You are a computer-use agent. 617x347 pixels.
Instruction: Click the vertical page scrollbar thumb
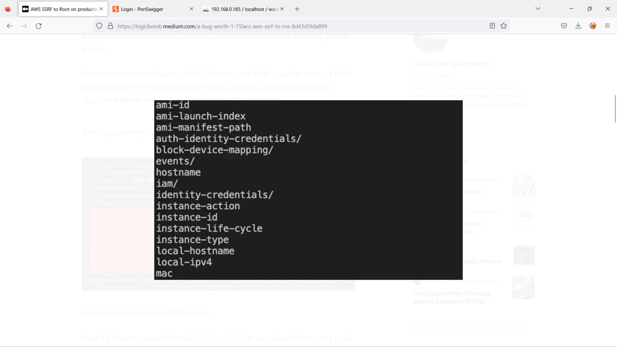click(x=615, y=108)
